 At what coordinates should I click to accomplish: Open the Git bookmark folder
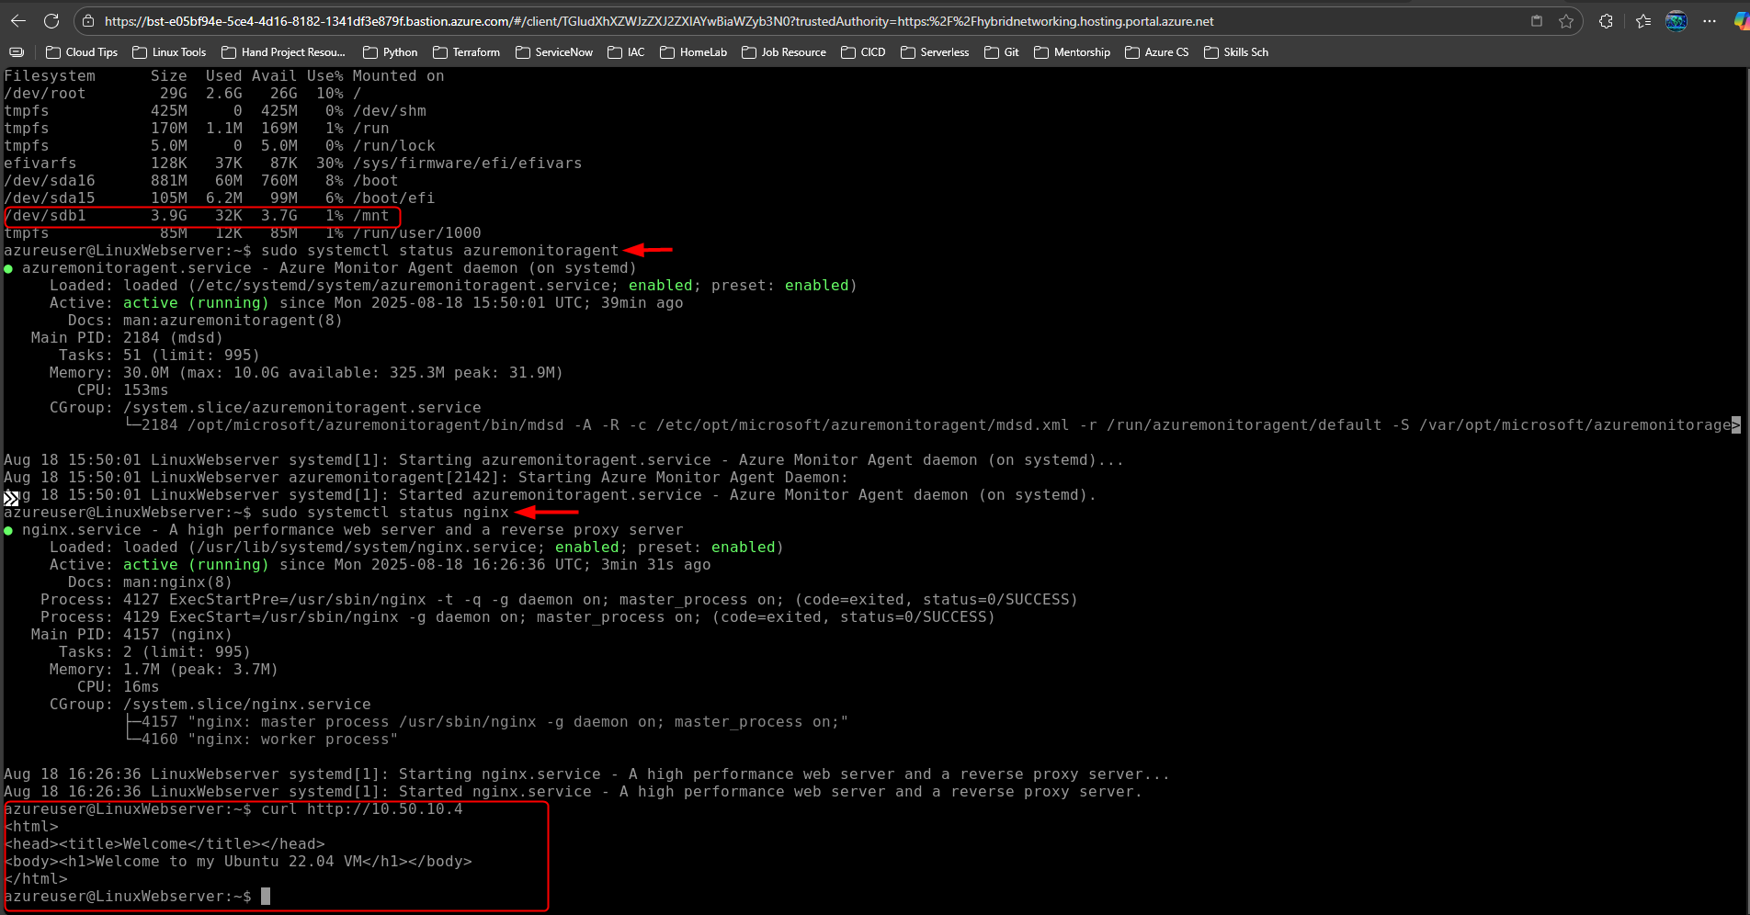coord(1008,52)
